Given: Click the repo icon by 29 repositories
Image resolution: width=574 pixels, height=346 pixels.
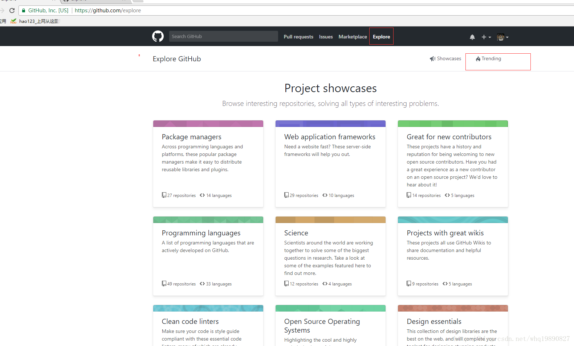Looking at the screenshot, I should tap(286, 195).
